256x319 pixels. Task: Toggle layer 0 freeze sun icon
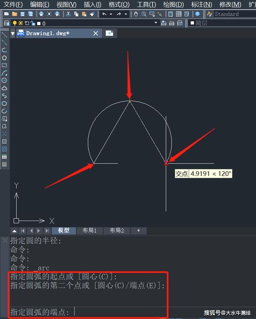[20, 23]
